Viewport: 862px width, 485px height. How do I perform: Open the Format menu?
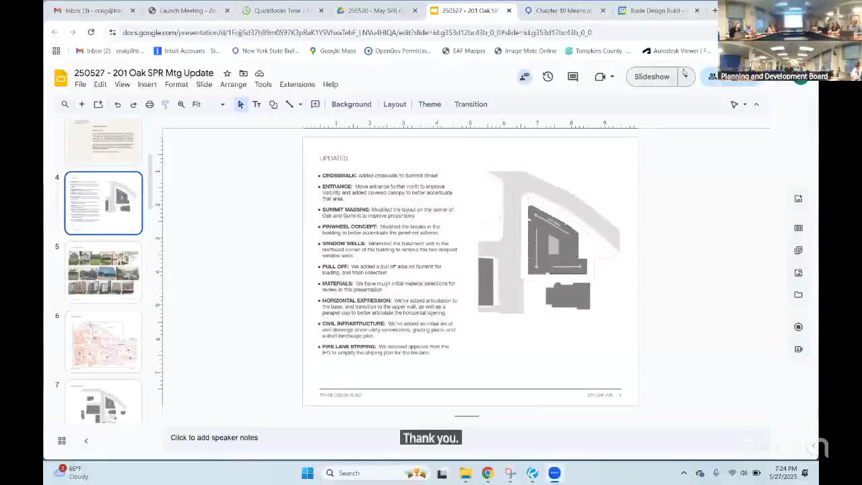[x=176, y=84]
